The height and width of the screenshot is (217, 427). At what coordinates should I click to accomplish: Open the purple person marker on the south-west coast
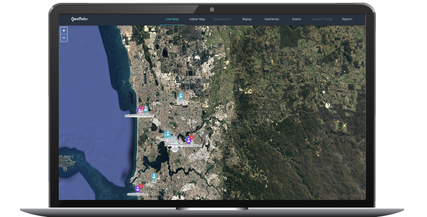138,189
